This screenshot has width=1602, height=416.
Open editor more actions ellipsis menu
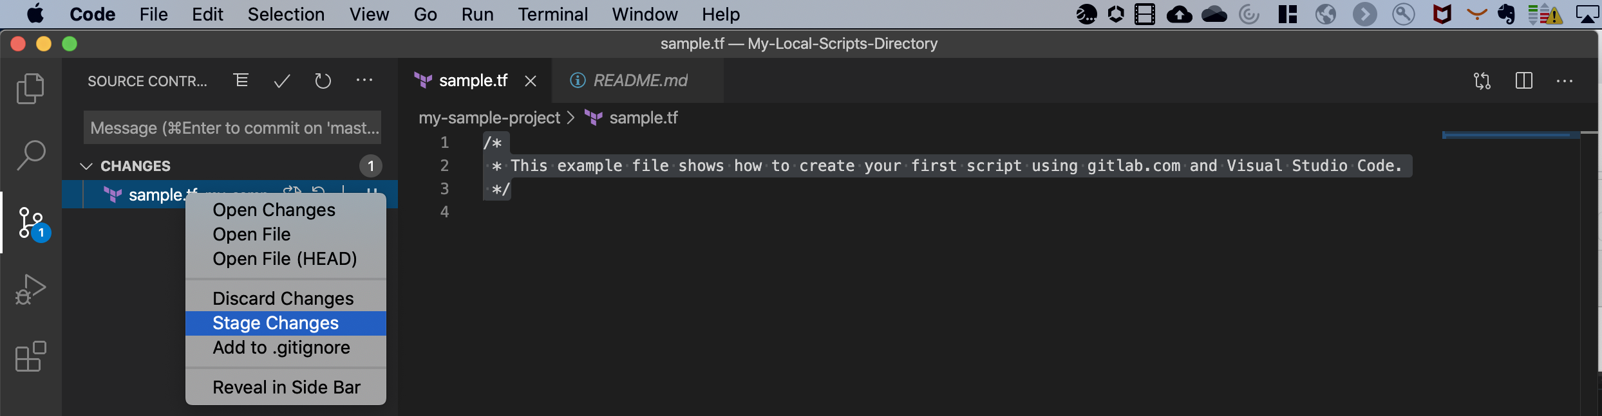pos(1564,81)
